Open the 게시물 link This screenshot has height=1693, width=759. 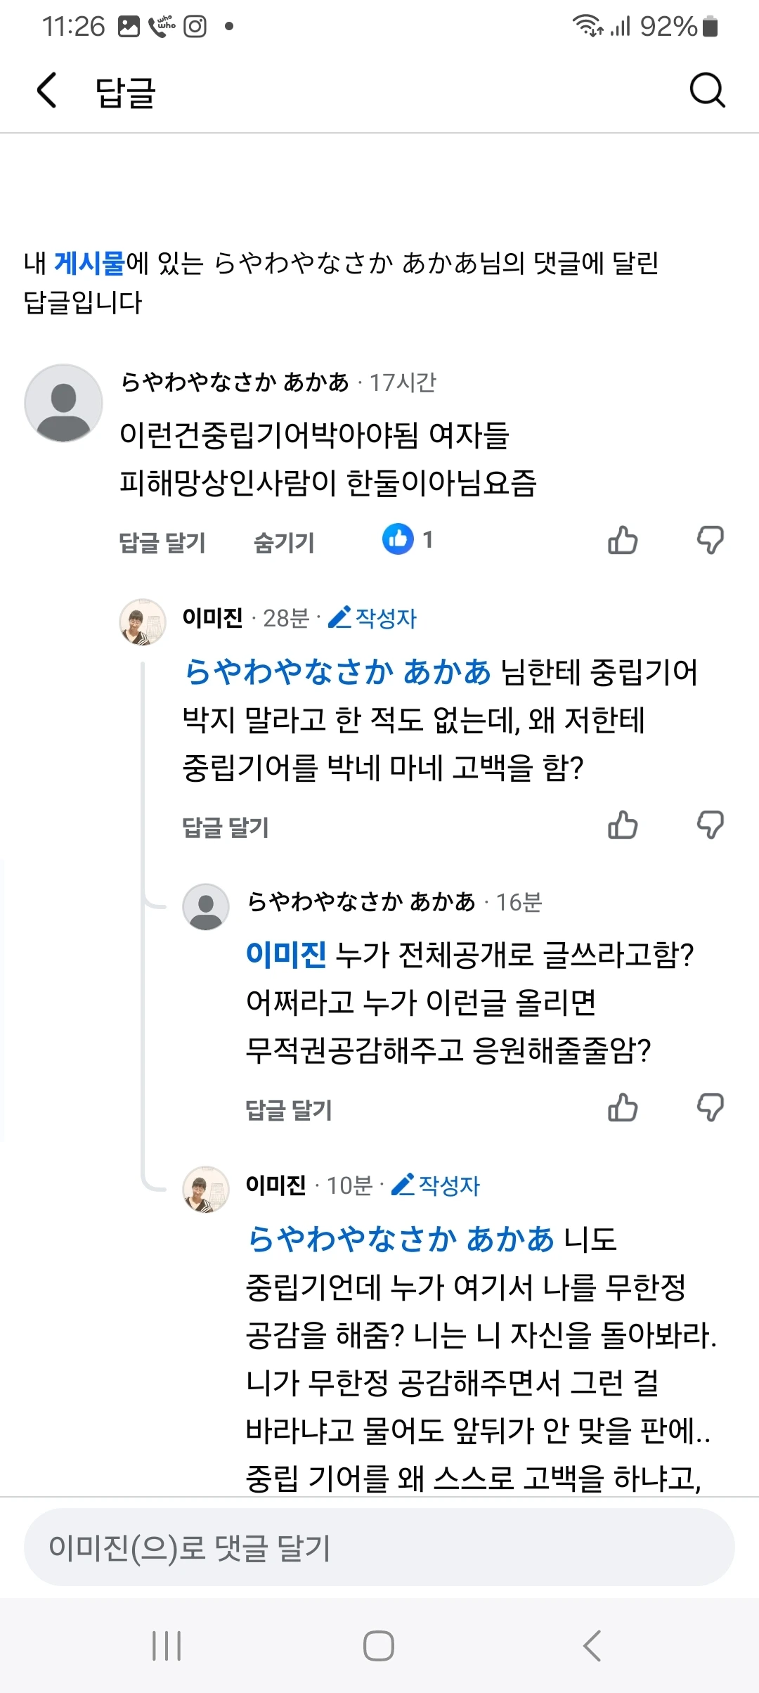point(89,263)
